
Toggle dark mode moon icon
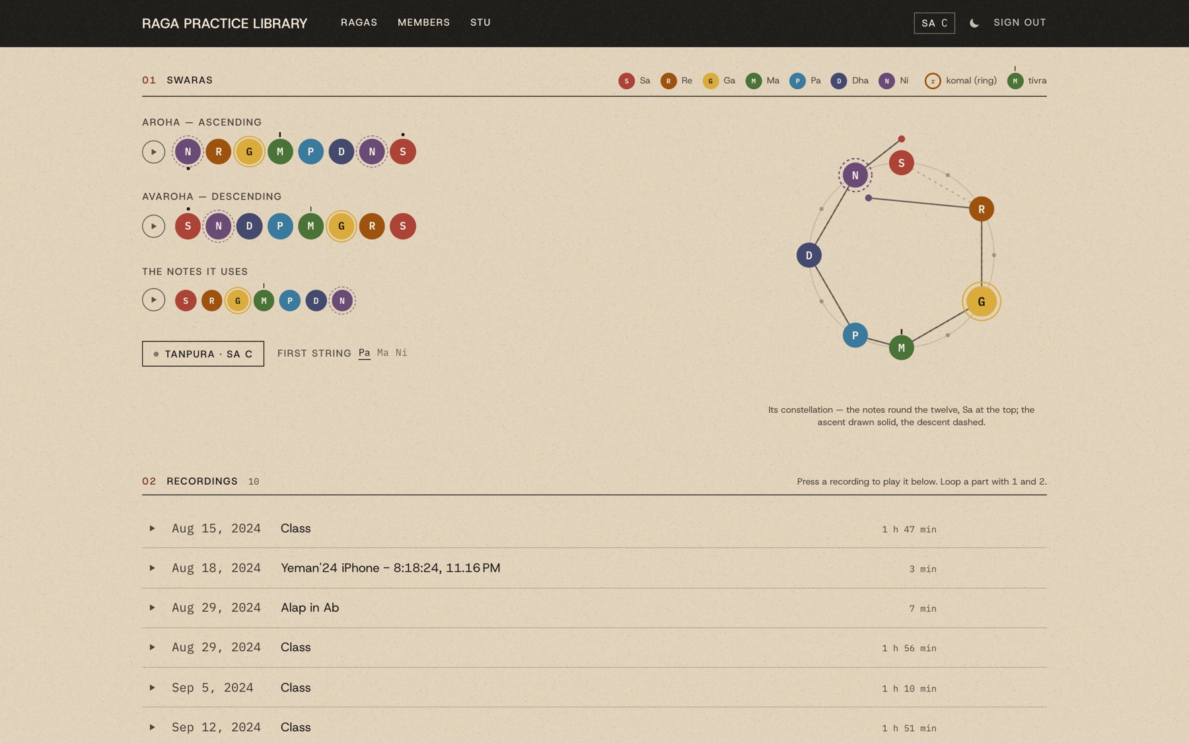(x=974, y=23)
